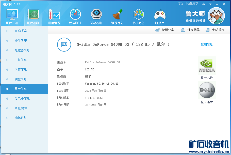This screenshot has width=231, height=155.
Task: Open 显示器信息 sidebar entry
Action: (x=22, y=99)
